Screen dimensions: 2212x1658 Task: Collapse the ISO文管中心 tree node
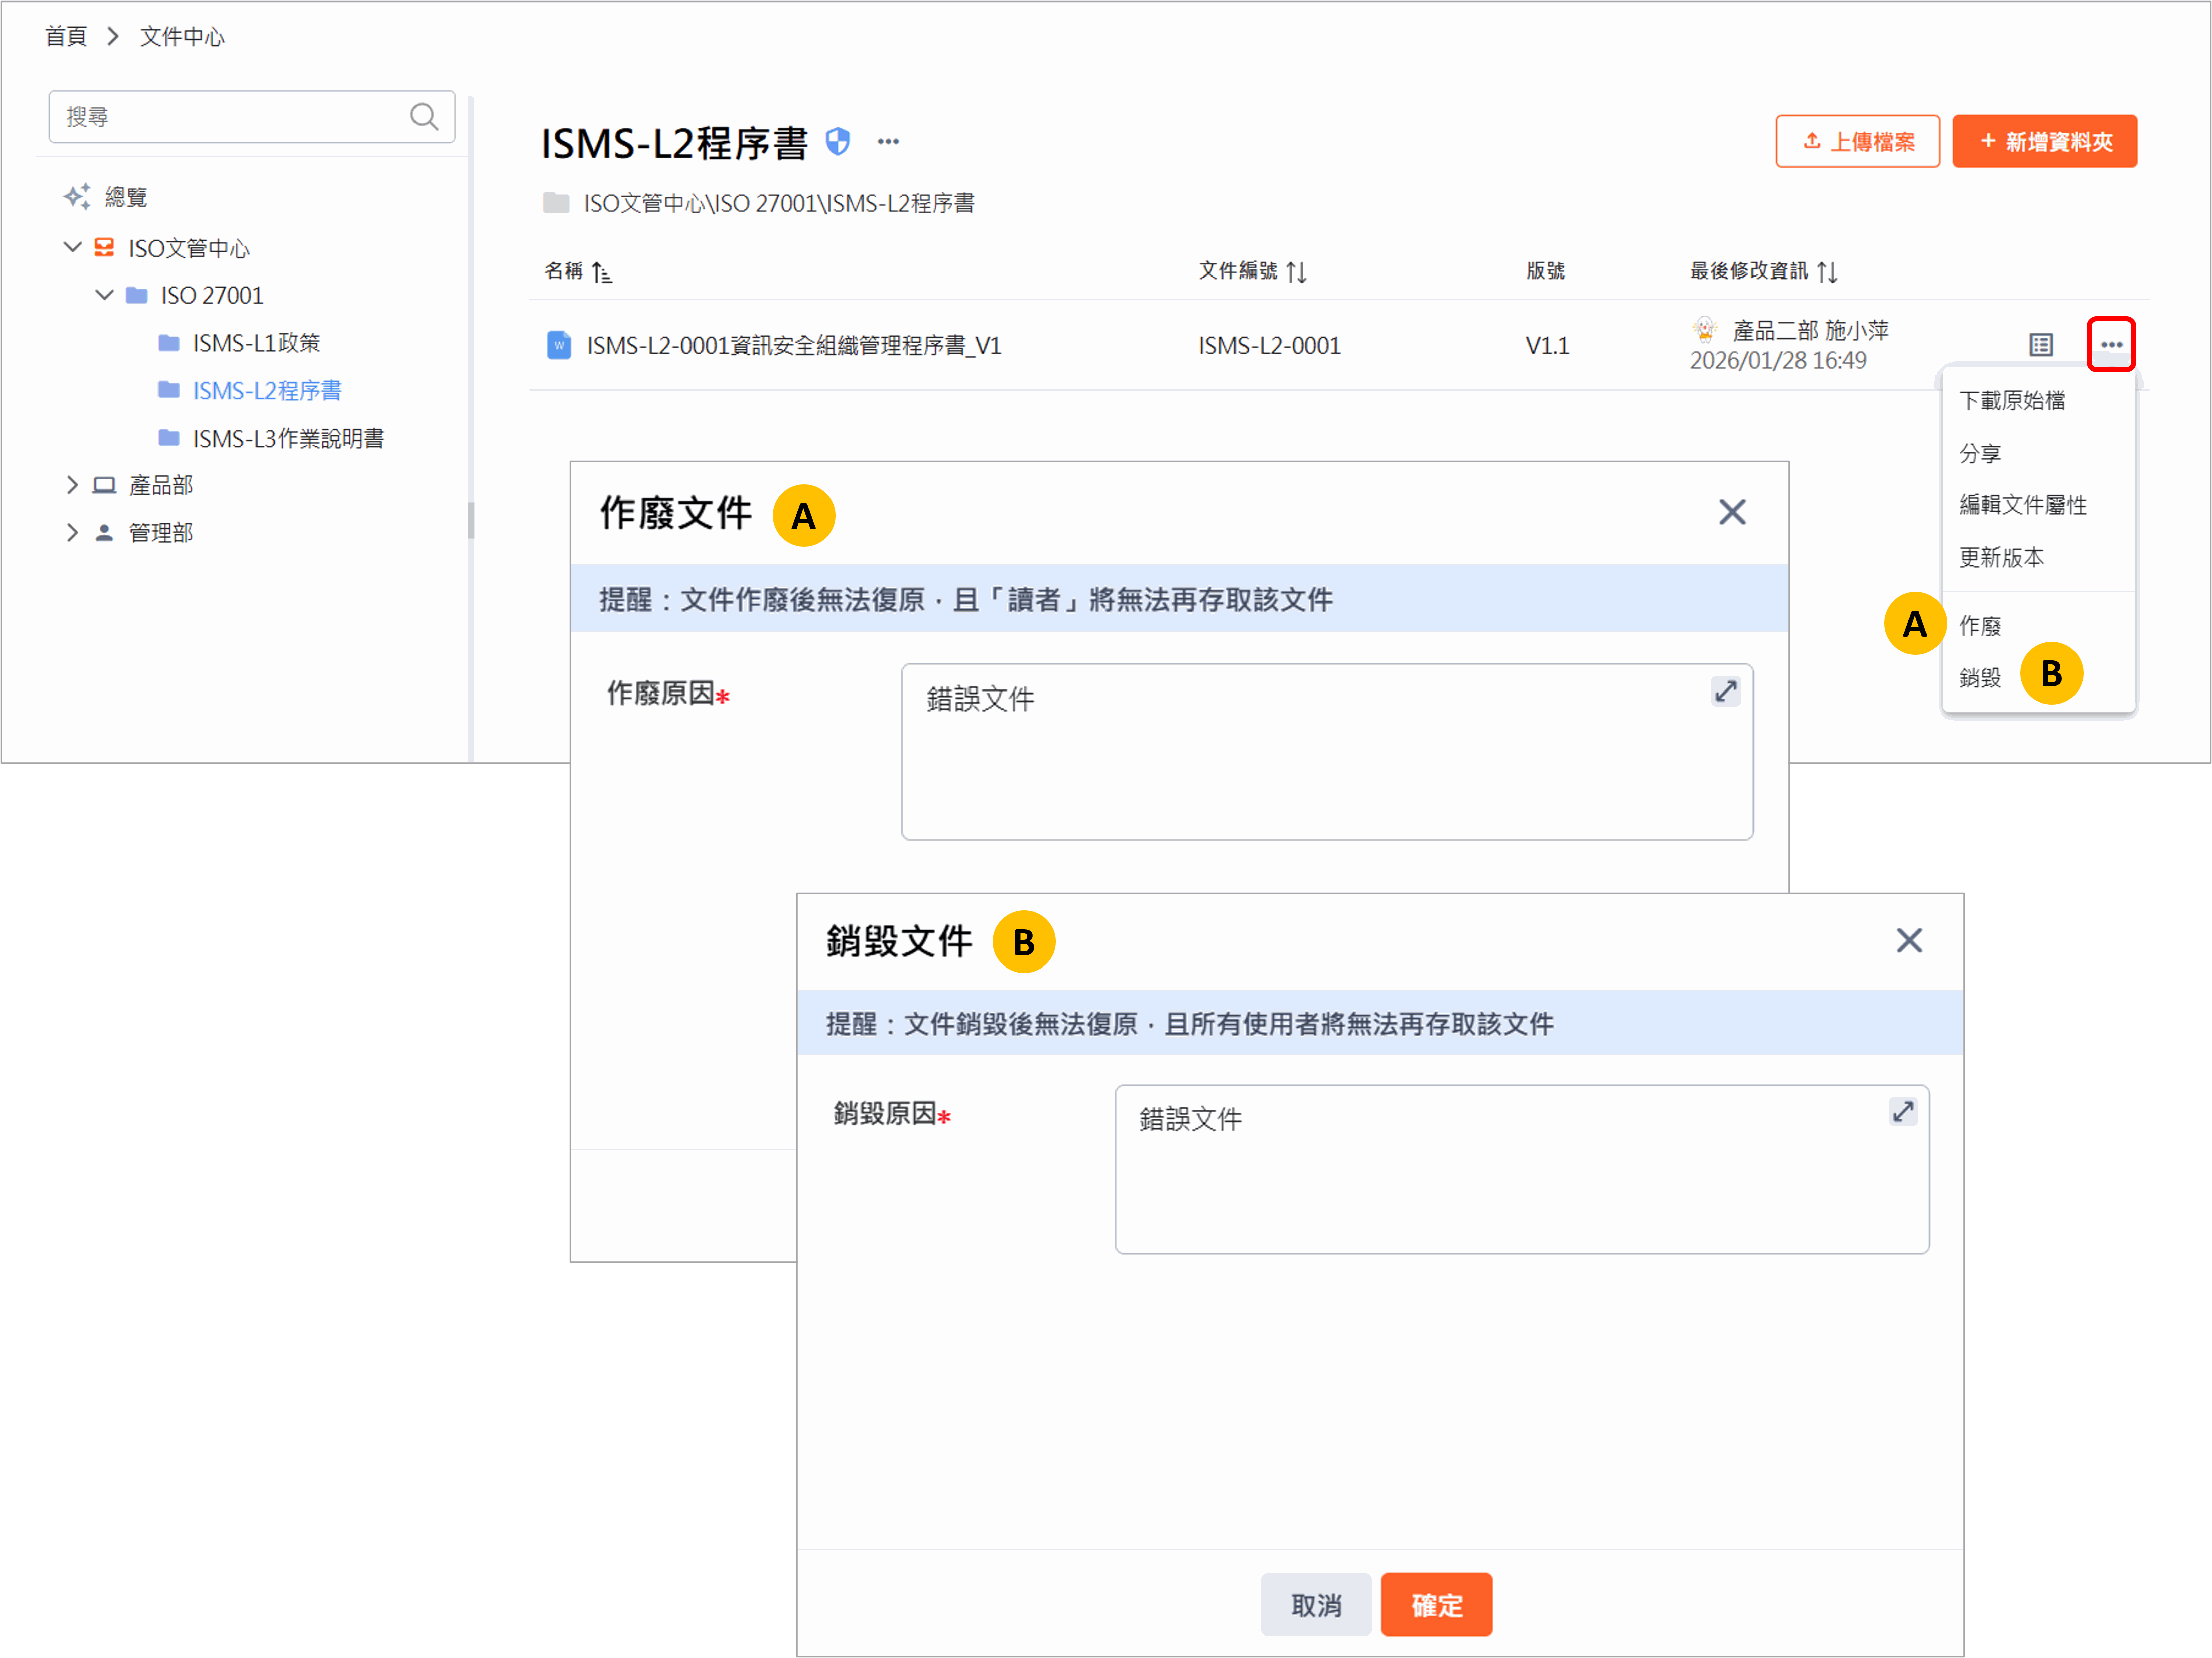click(72, 247)
